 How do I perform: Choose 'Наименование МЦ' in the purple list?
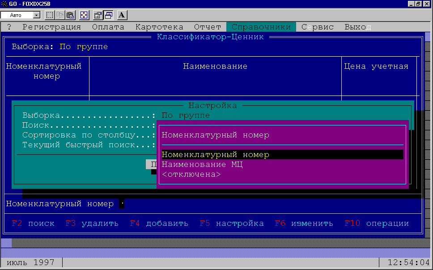tap(283, 165)
